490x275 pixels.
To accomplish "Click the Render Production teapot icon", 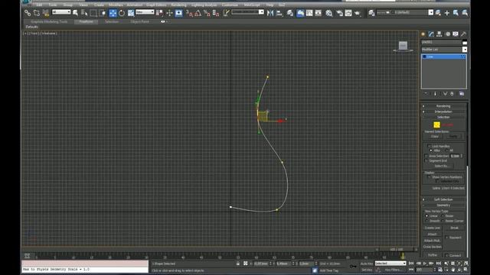I will point(358,13).
